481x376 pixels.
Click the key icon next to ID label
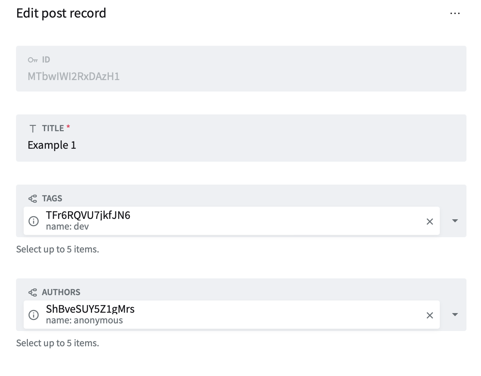[x=32, y=59]
